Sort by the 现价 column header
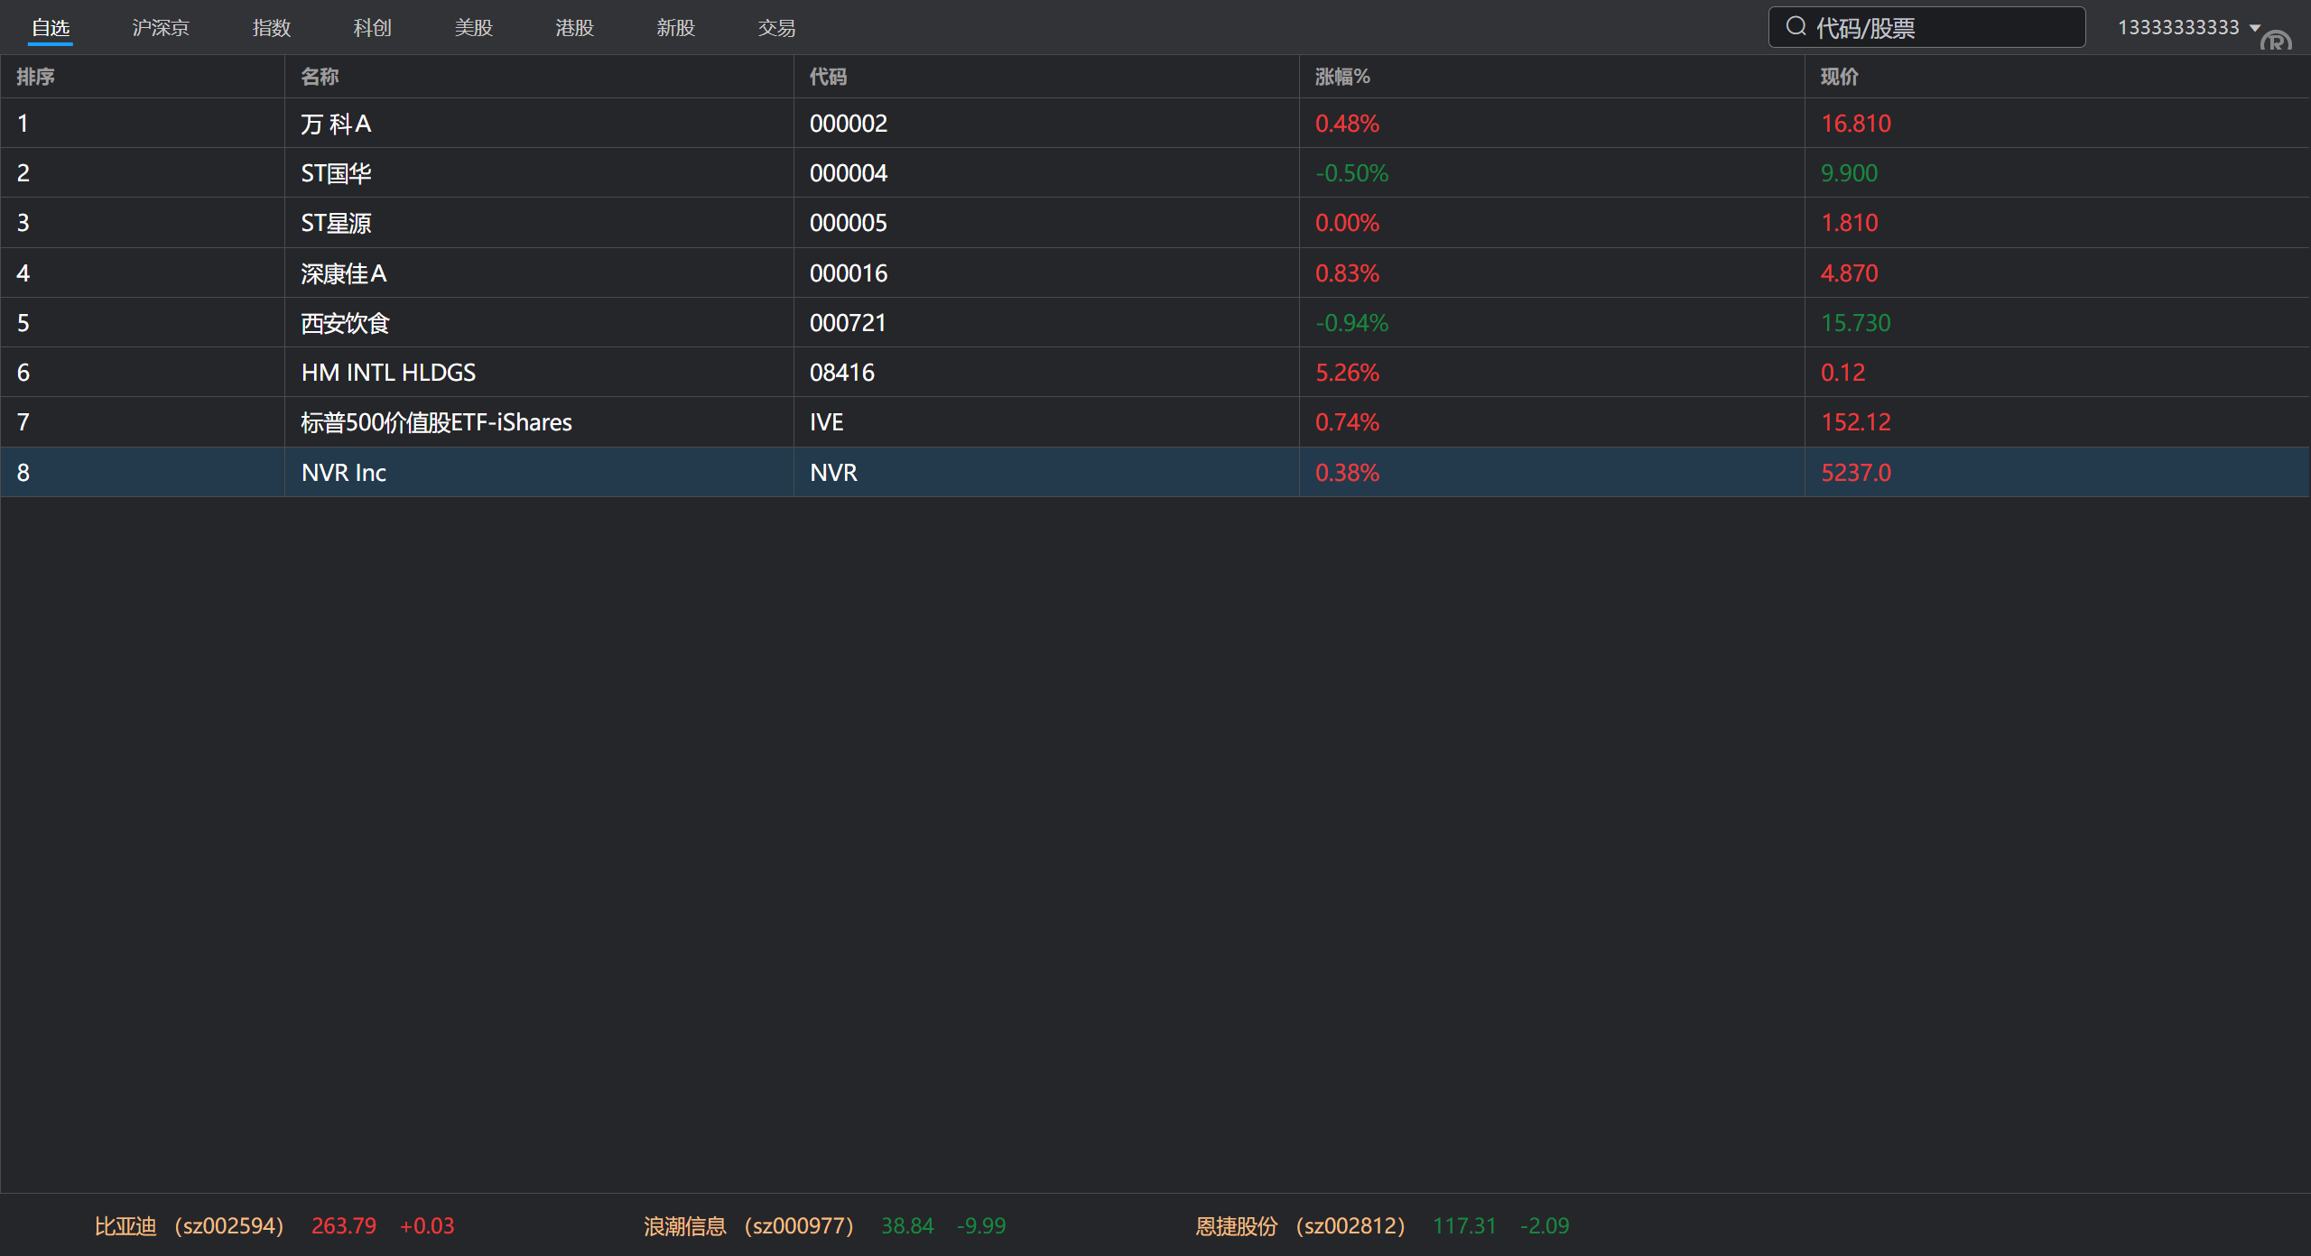The image size is (2311, 1256). point(1839,77)
